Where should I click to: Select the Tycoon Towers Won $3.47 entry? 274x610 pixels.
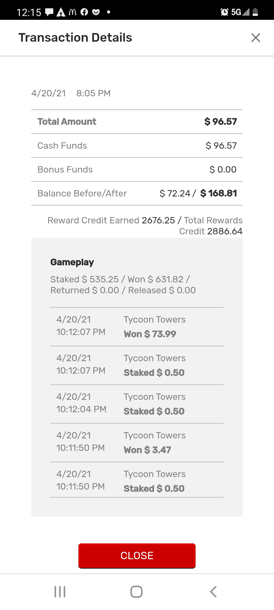click(137, 443)
